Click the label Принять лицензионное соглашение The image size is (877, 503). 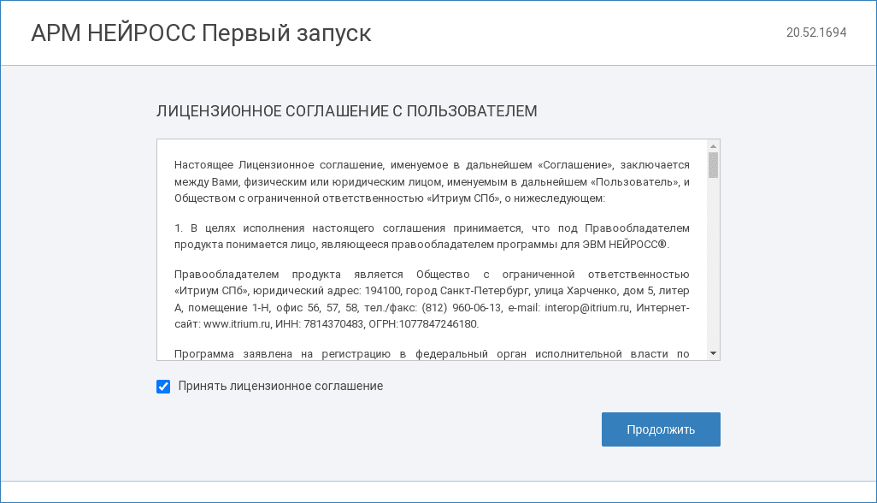[x=280, y=386]
